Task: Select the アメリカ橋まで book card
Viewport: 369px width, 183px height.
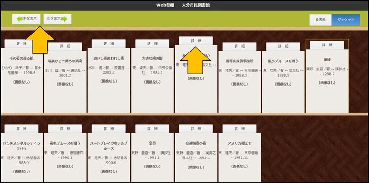Action: 239,157
